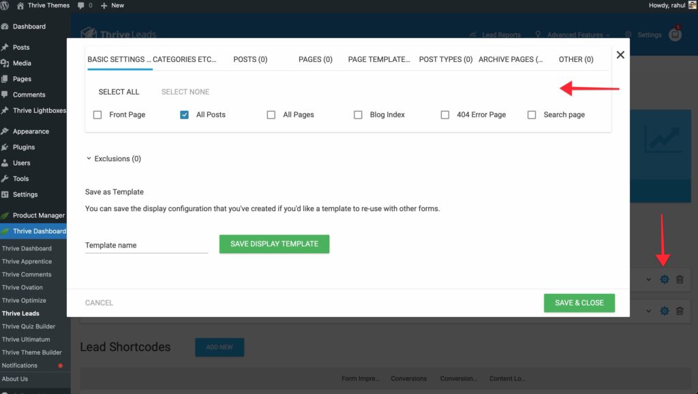Viewport: 698px width, 394px height.
Task: Click the WordPress logo icon in admin bar
Action: 6,5
